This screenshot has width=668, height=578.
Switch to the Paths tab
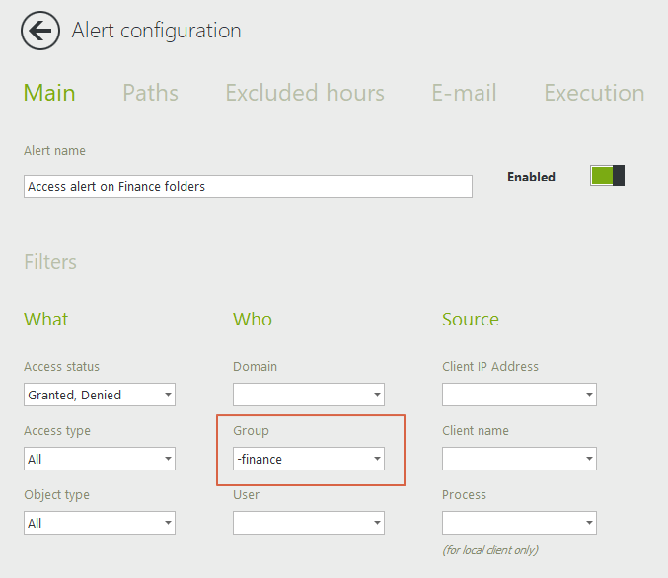[x=150, y=93]
